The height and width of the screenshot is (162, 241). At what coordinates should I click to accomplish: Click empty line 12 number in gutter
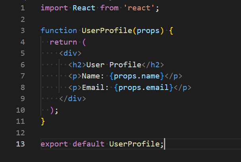(20, 133)
